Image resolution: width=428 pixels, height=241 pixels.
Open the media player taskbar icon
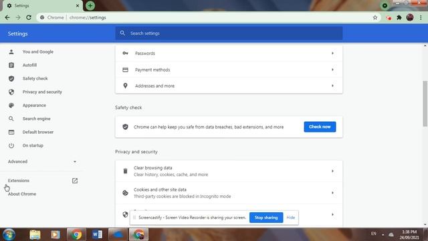pyautogui.click(x=56, y=234)
